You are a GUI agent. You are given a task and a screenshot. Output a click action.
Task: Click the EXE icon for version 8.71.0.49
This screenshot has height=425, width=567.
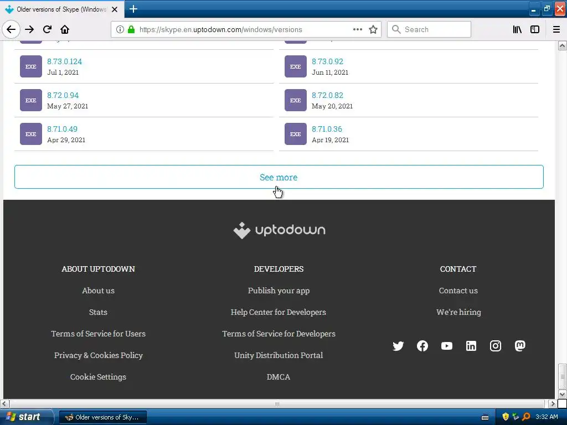31,134
